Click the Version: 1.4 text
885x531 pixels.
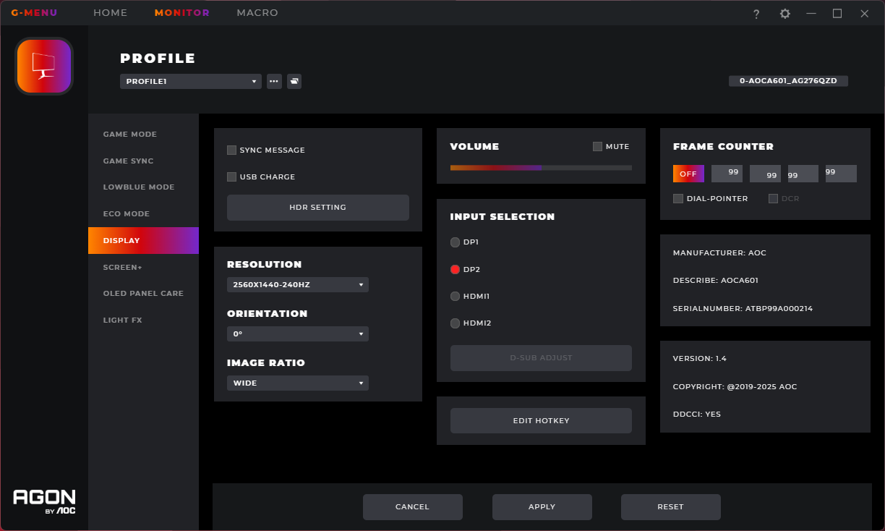tap(700, 359)
